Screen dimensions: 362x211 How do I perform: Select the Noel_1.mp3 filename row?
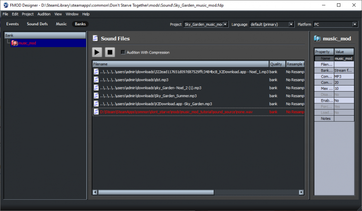point(184,72)
